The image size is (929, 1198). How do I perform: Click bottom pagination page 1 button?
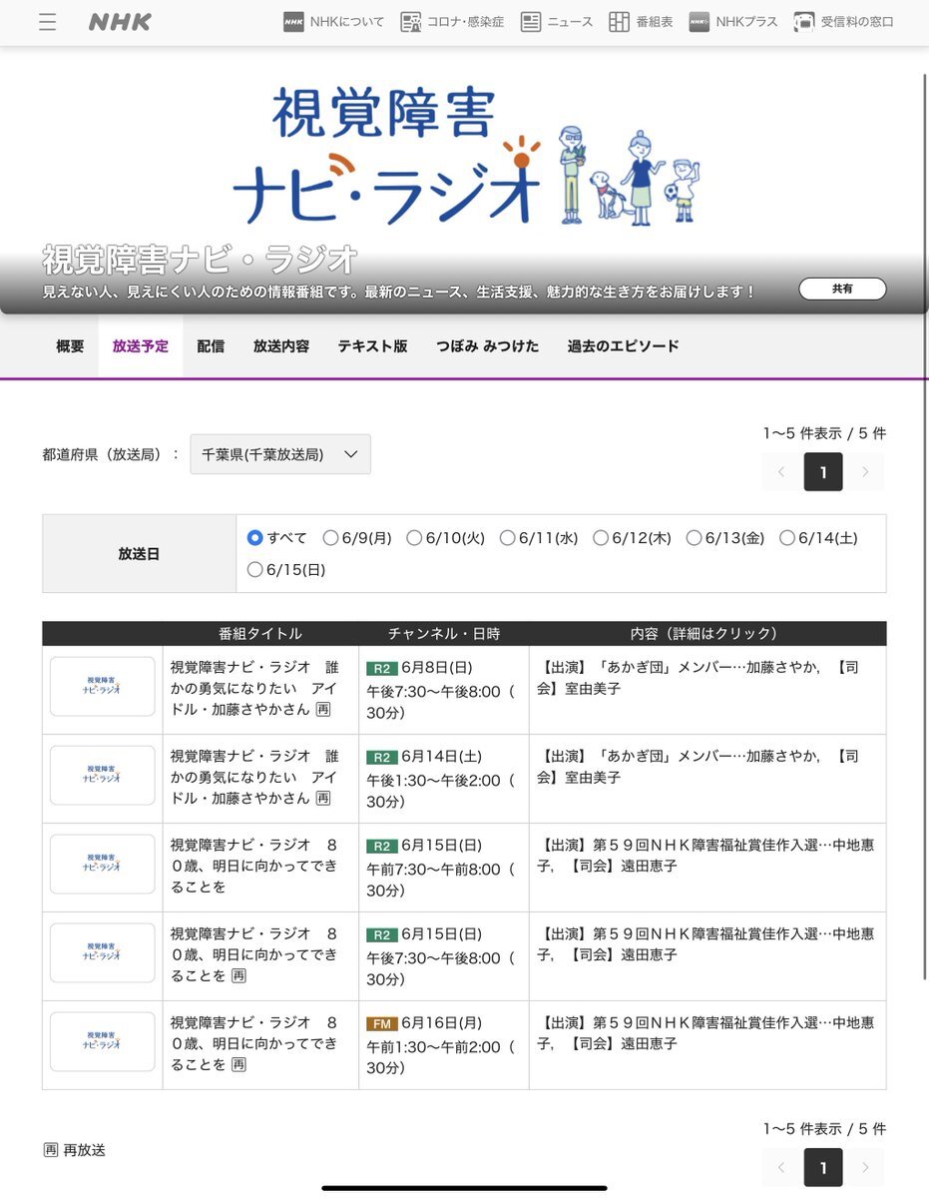tap(823, 1167)
